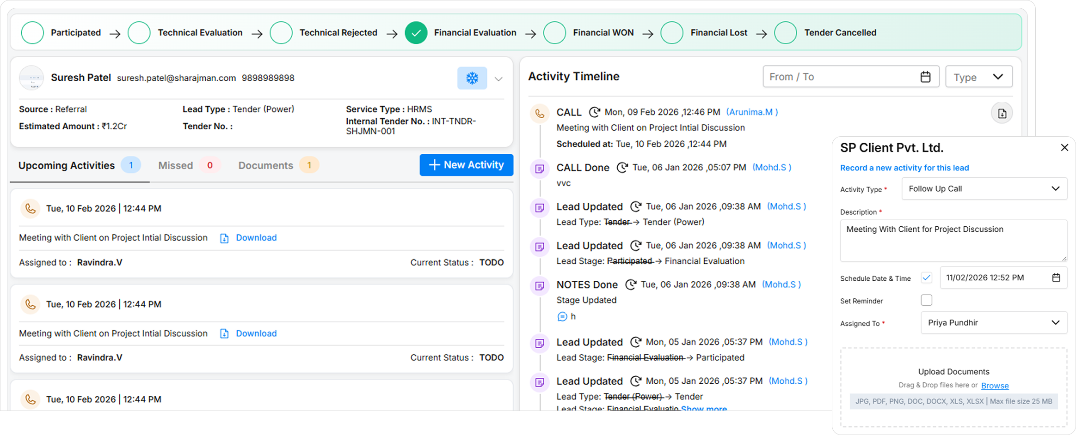The height and width of the screenshot is (435, 1076).
Task: Click the blue snowflake freeze icon
Action: pos(472,78)
